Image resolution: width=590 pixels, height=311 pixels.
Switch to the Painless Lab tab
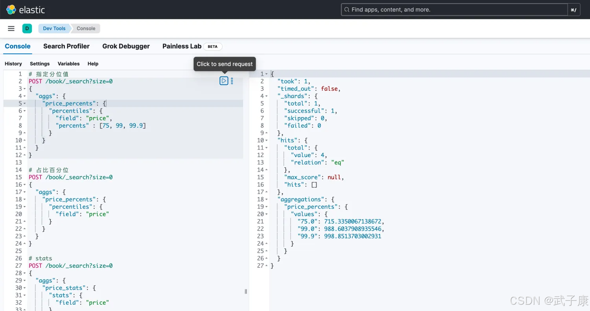click(182, 46)
